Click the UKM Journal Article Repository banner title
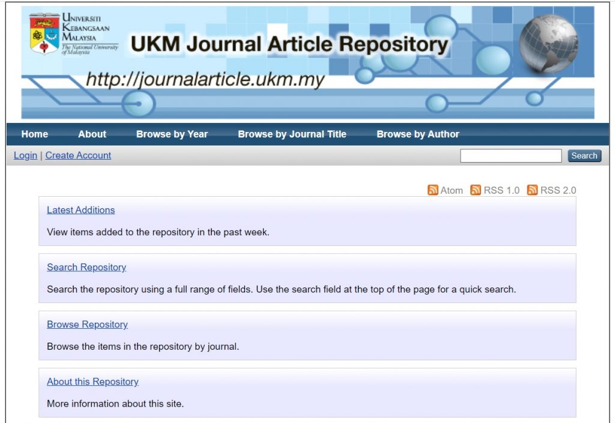Image resolution: width=615 pixels, height=423 pixels. pos(289,44)
